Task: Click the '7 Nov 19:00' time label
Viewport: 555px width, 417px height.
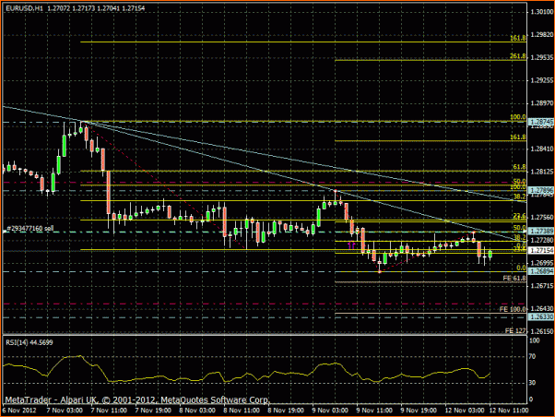Action: [x=153, y=411]
